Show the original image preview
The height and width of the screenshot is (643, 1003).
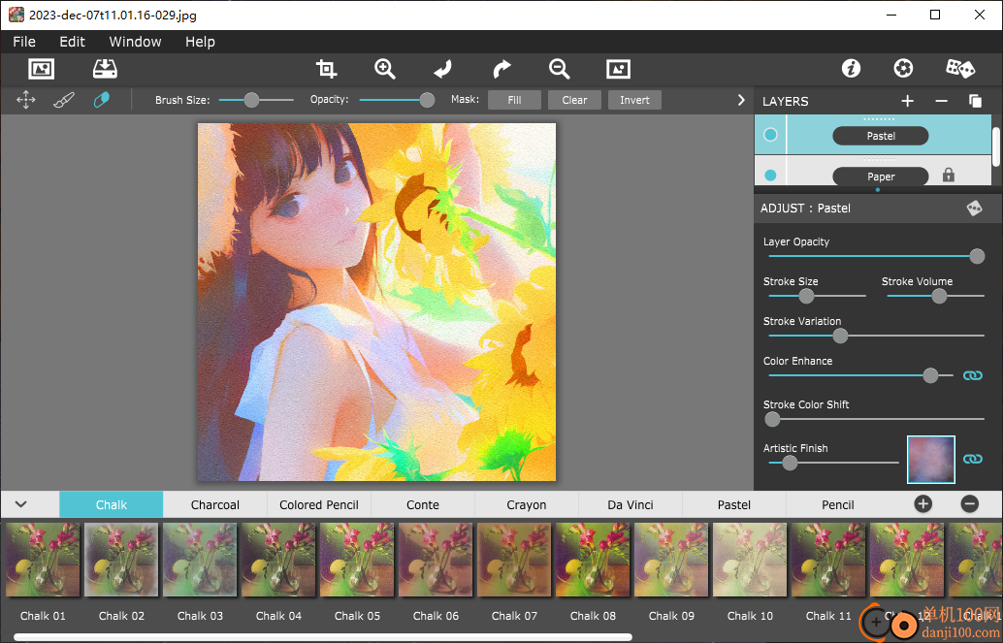click(618, 69)
